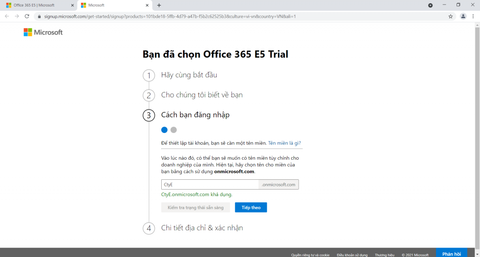Select the Microsoft signup tab

point(115,5)
